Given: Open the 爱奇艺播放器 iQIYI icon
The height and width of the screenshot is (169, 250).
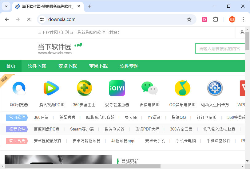Looking at the screenshot, I should [x=117, y=88].
